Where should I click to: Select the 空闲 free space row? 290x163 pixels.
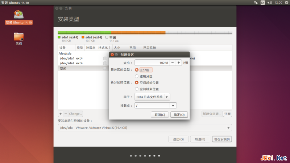(x=83, y=68)
